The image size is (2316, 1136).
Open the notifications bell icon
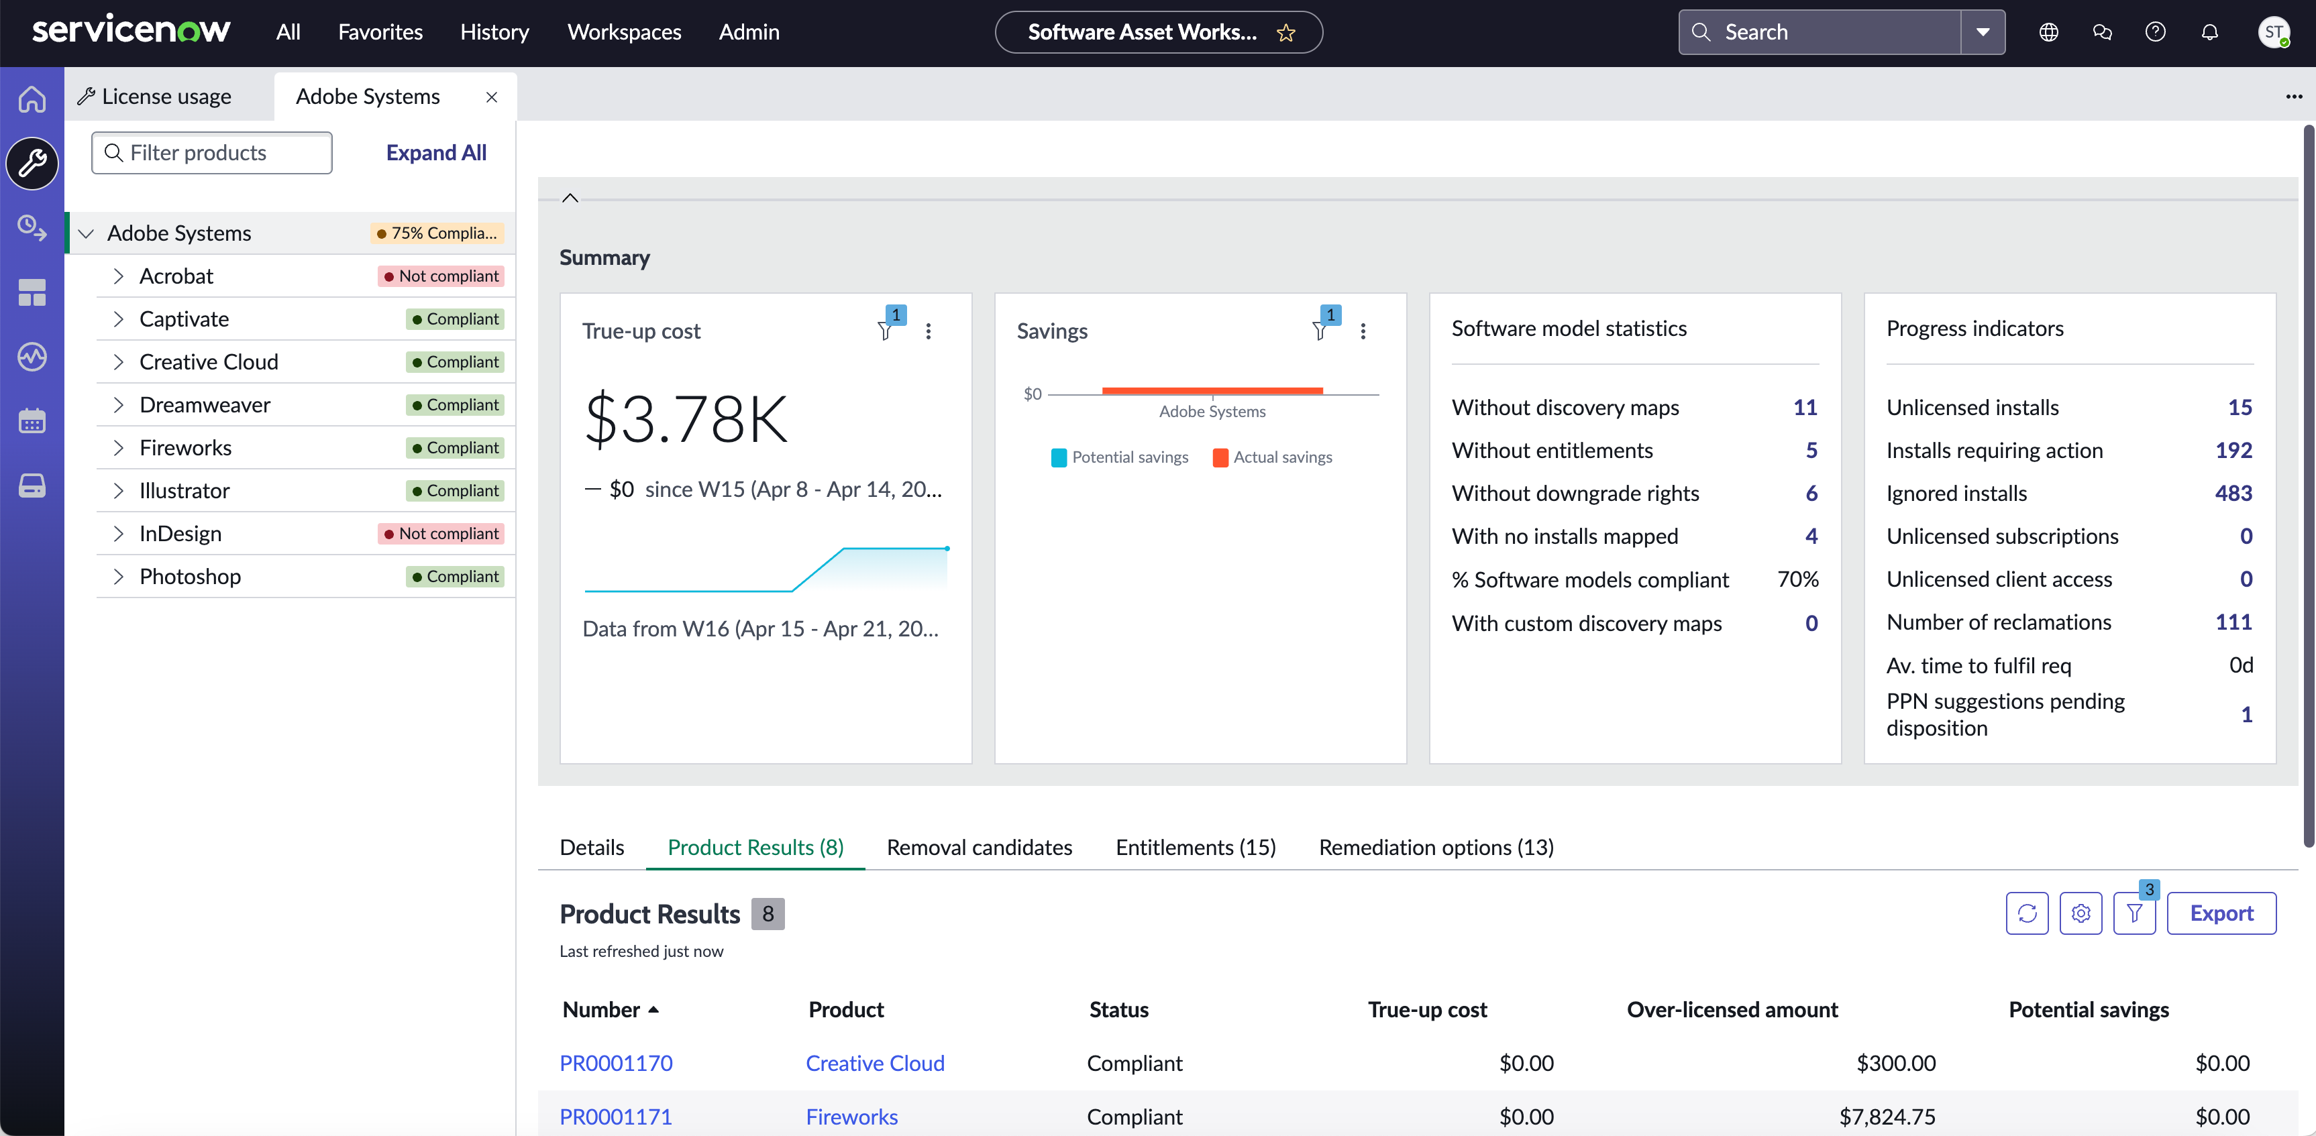(2209, 32)
